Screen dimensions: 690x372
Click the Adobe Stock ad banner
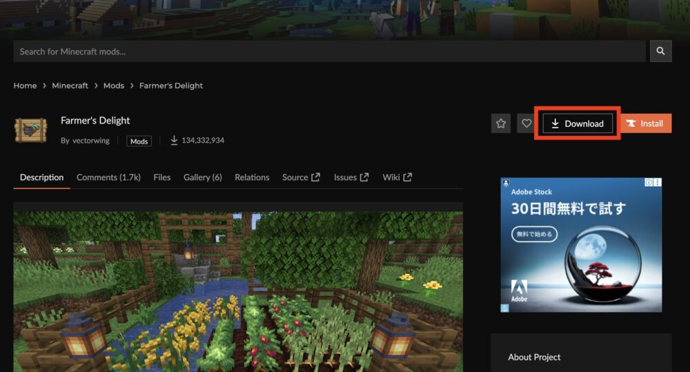pos(581,245)
